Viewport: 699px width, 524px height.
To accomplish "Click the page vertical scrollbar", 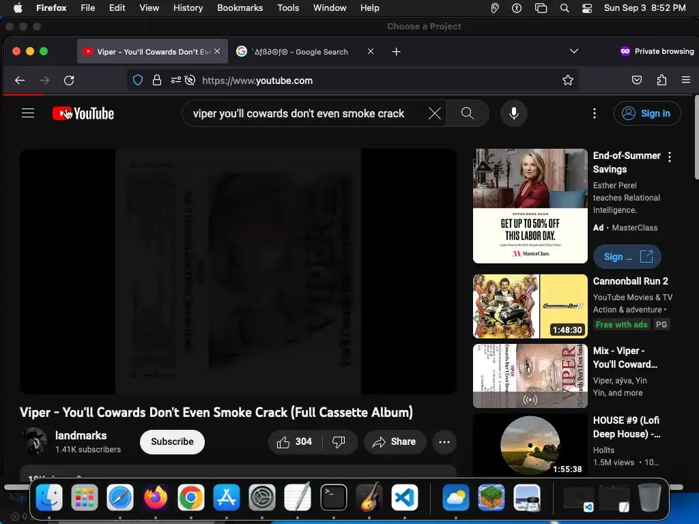I will [x=697, y=137].
